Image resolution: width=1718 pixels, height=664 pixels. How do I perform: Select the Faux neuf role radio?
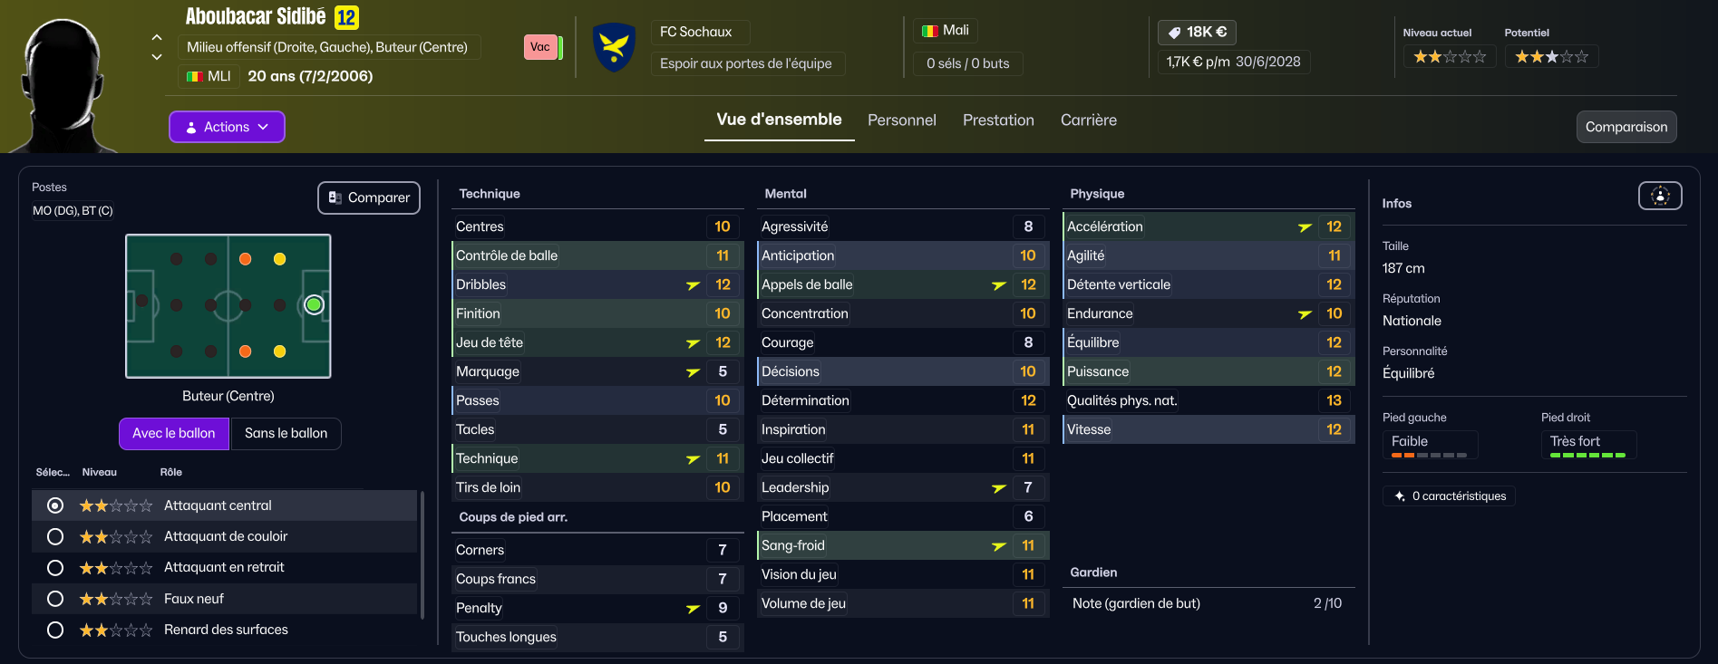tap(55, 599)
